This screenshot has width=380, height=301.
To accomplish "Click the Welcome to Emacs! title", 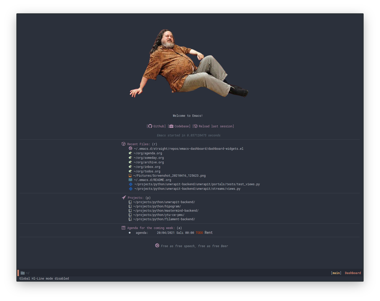I will point(188,116).
